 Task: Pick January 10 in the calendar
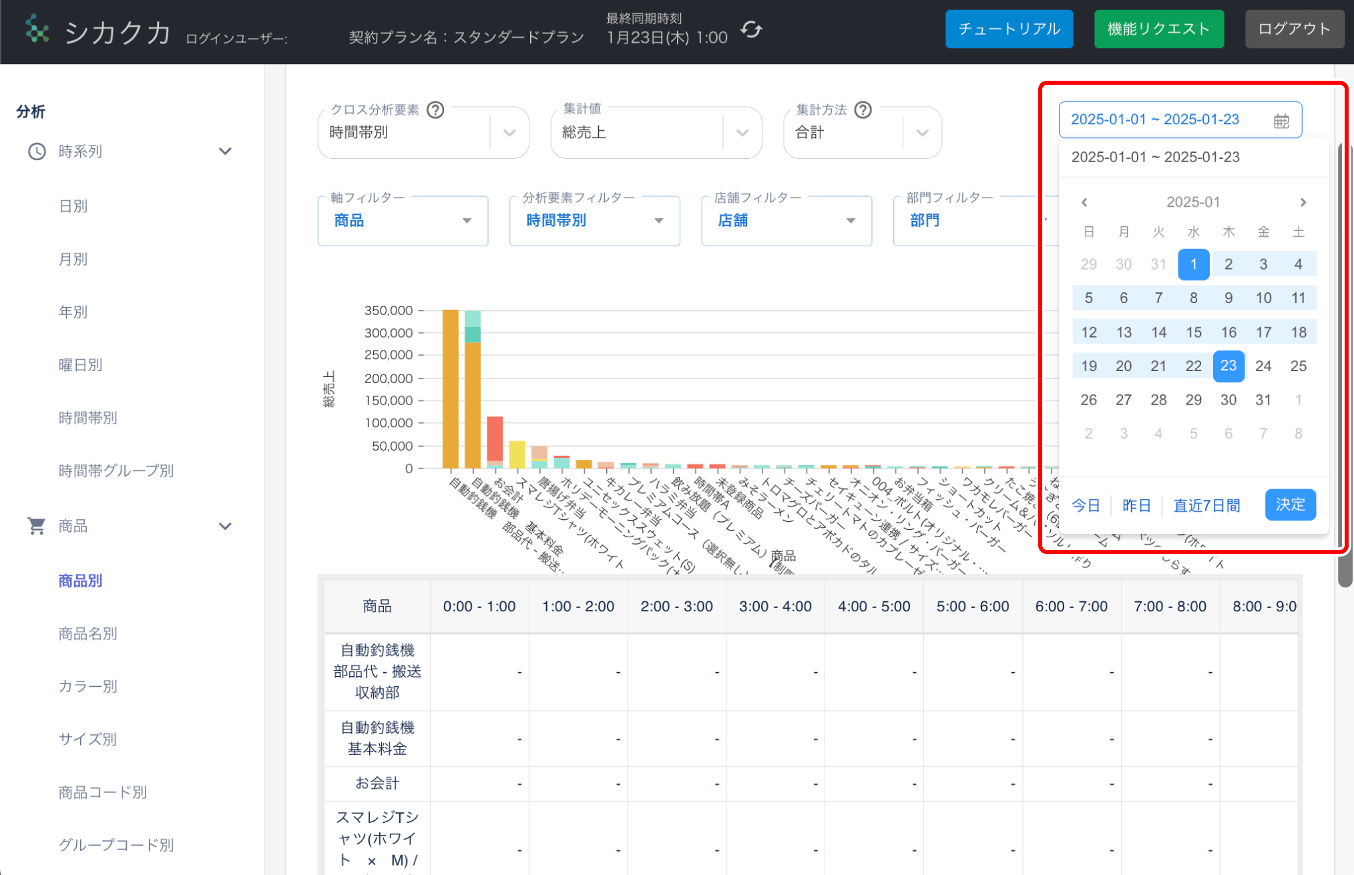coord(1263,298)
